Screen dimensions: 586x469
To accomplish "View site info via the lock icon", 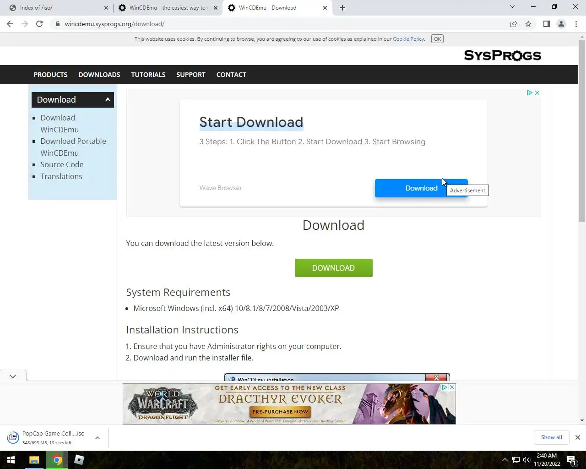I will [x=57, y=24].
